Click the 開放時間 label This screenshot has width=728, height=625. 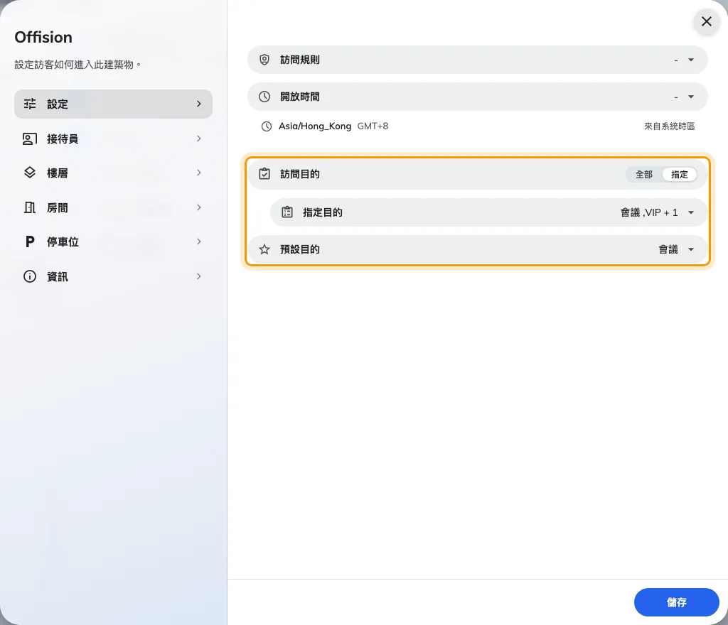click(300, 97)
